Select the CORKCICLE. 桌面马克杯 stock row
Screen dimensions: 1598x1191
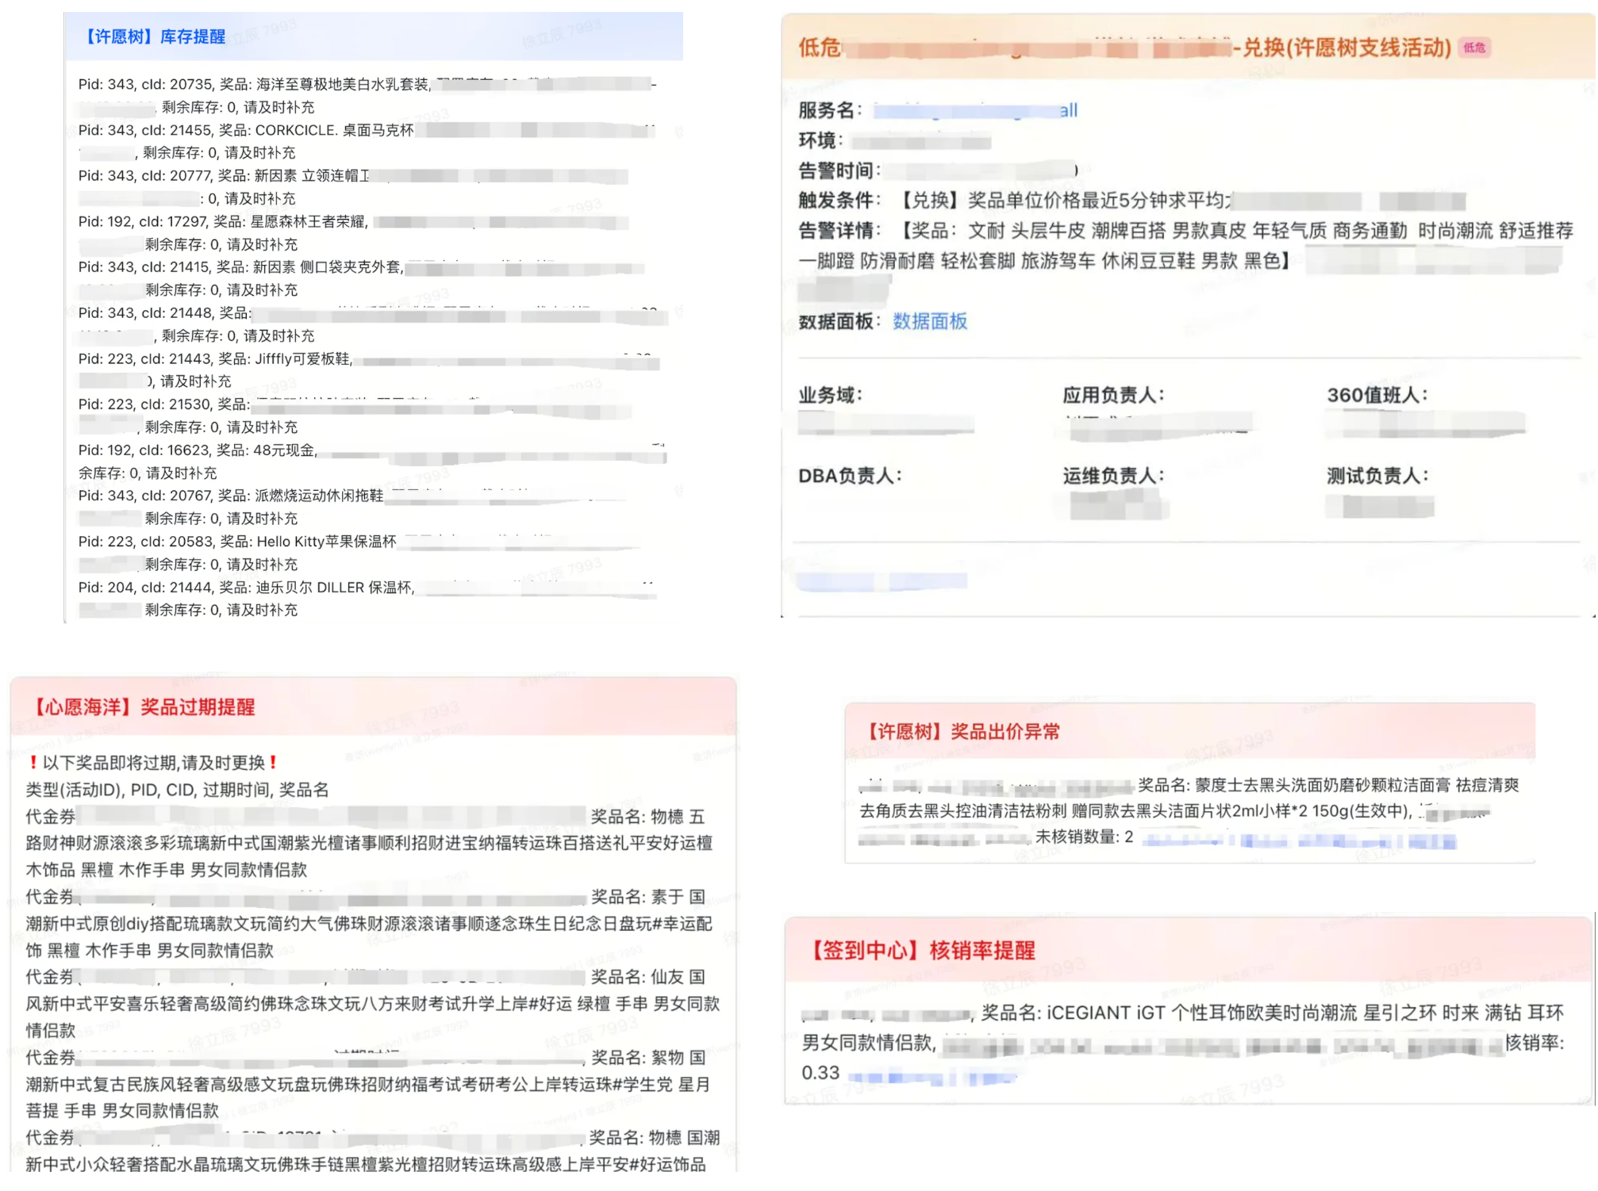pyautogui.click(x=334, y=131)
